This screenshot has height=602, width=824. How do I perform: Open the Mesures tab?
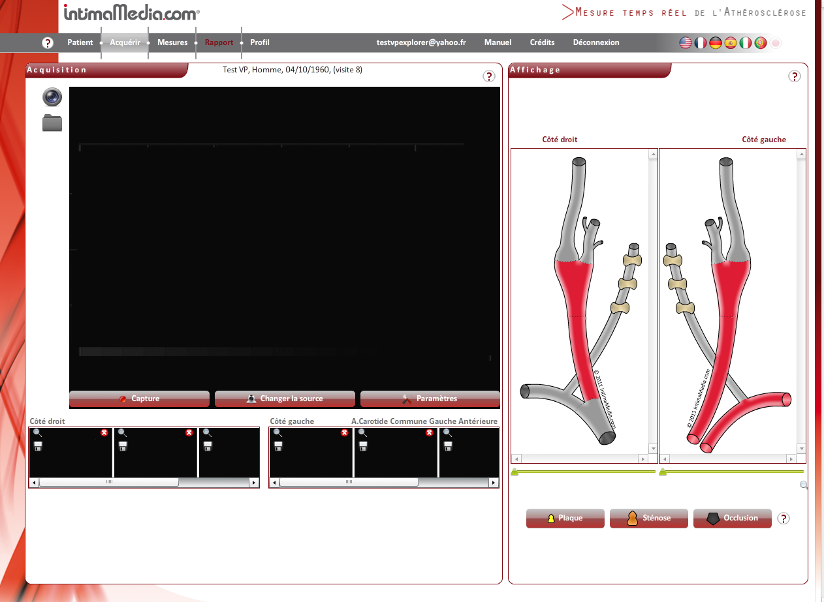[172, 42]
